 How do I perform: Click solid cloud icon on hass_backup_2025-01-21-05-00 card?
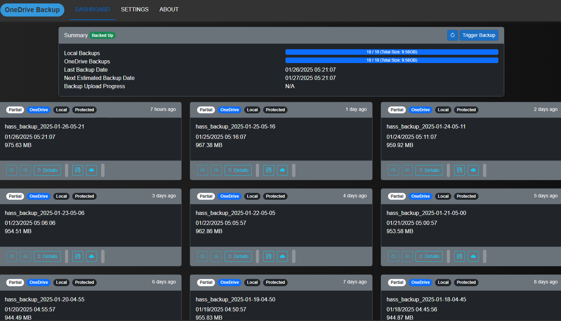[x=473, y=256]
